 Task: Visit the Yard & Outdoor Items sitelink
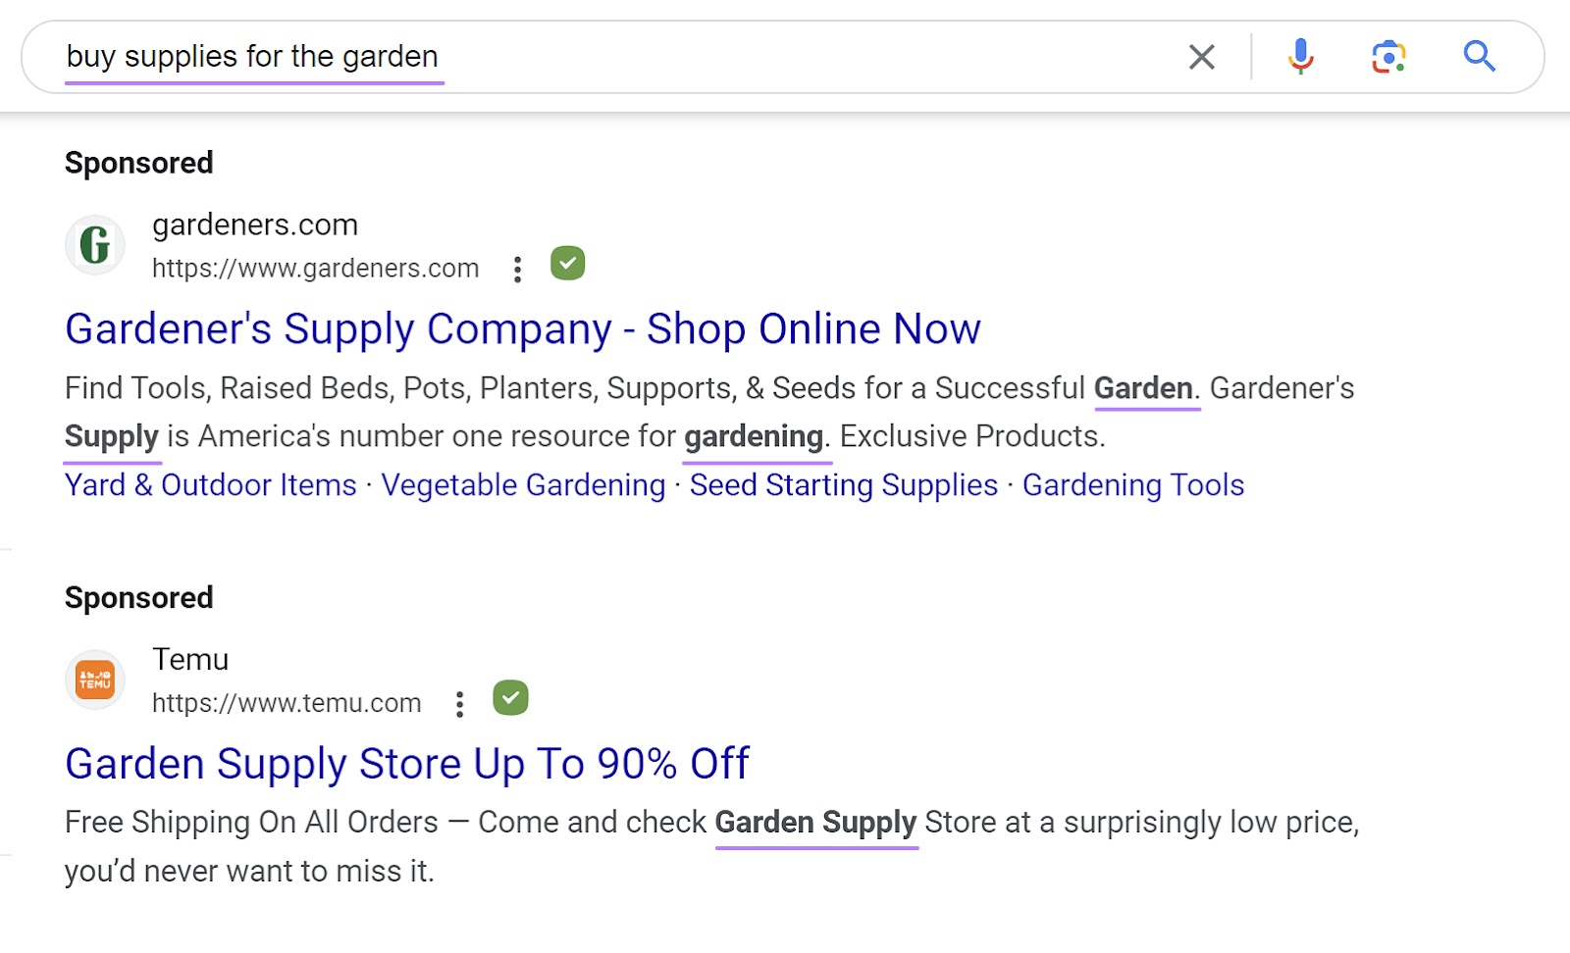point(209,484)
